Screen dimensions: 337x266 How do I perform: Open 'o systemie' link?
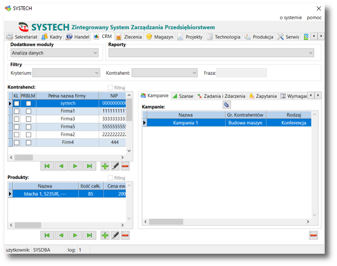290,18
